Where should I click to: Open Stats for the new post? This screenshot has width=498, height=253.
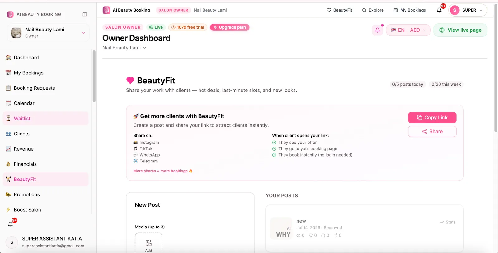pos(447,222)
